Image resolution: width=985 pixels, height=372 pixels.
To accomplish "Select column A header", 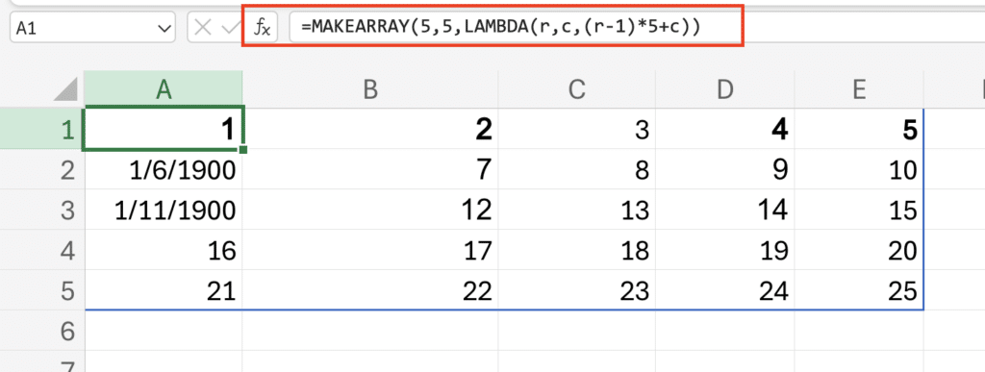I will pyautogui.click(x=164, y=88).
